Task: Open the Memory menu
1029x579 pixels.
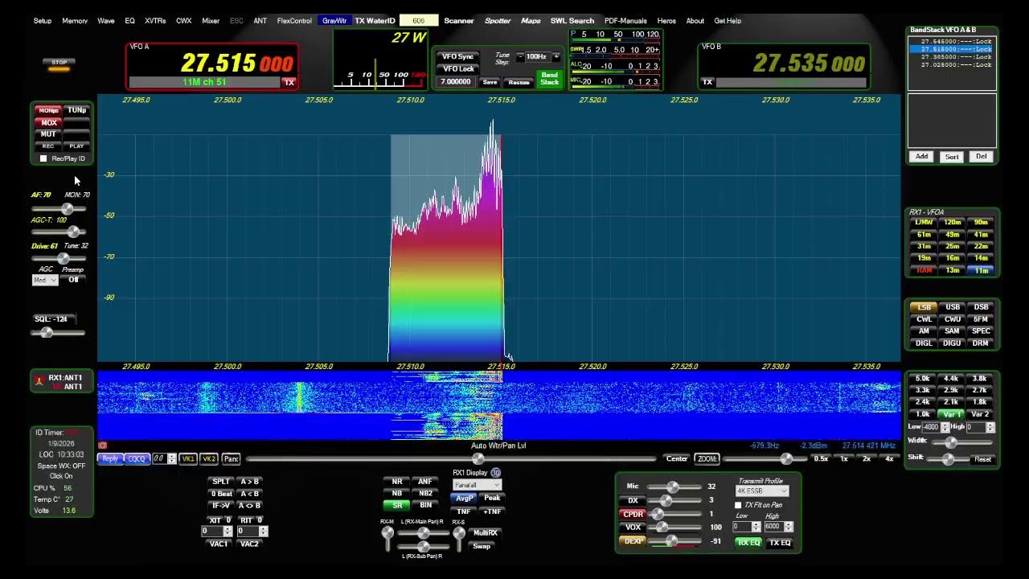Action: pyautogui.click(x=75, y=21)
